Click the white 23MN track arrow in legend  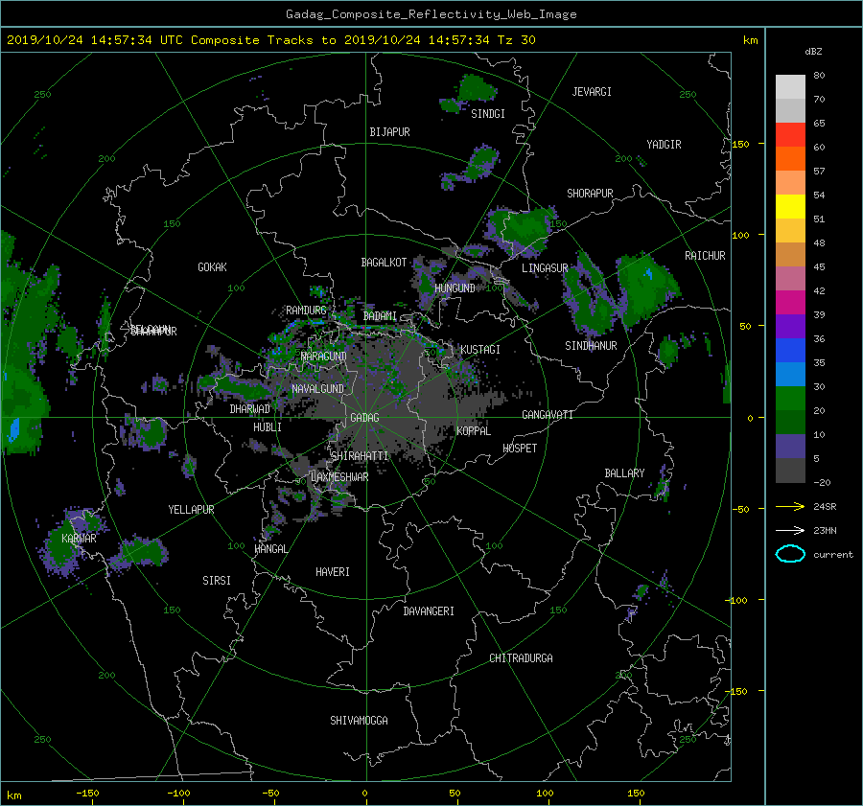(790, 530)
